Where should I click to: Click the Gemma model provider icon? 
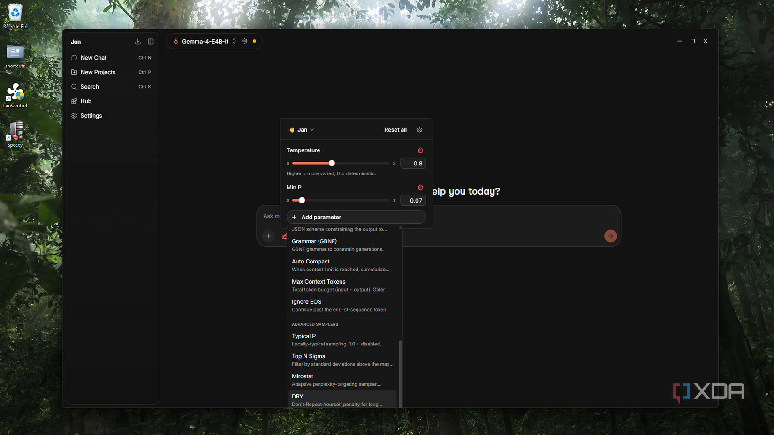(x=176, y=41)
